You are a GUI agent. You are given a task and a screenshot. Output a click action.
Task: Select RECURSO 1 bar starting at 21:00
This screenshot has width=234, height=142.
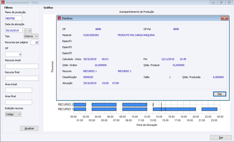209,109
